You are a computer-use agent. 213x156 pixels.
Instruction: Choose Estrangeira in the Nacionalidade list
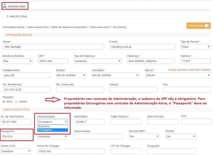(x=45, y=130)
